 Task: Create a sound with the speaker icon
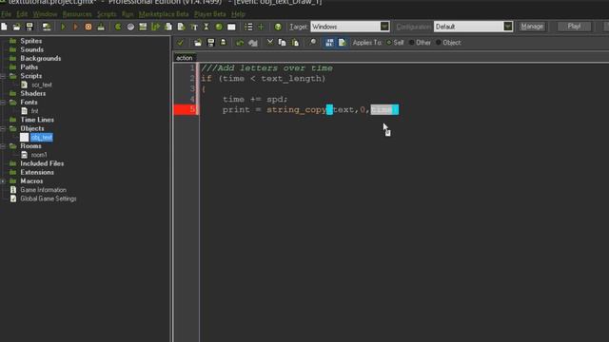pyautogui.click(x=130, y=27)
